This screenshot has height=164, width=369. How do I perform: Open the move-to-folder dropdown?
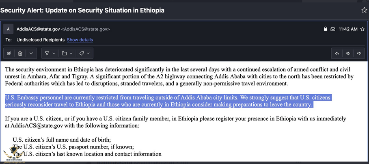coord(67,53)
